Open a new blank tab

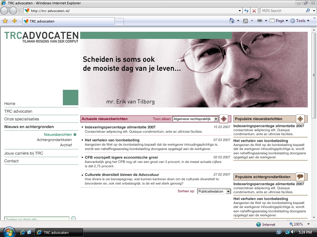coord(119,22)
